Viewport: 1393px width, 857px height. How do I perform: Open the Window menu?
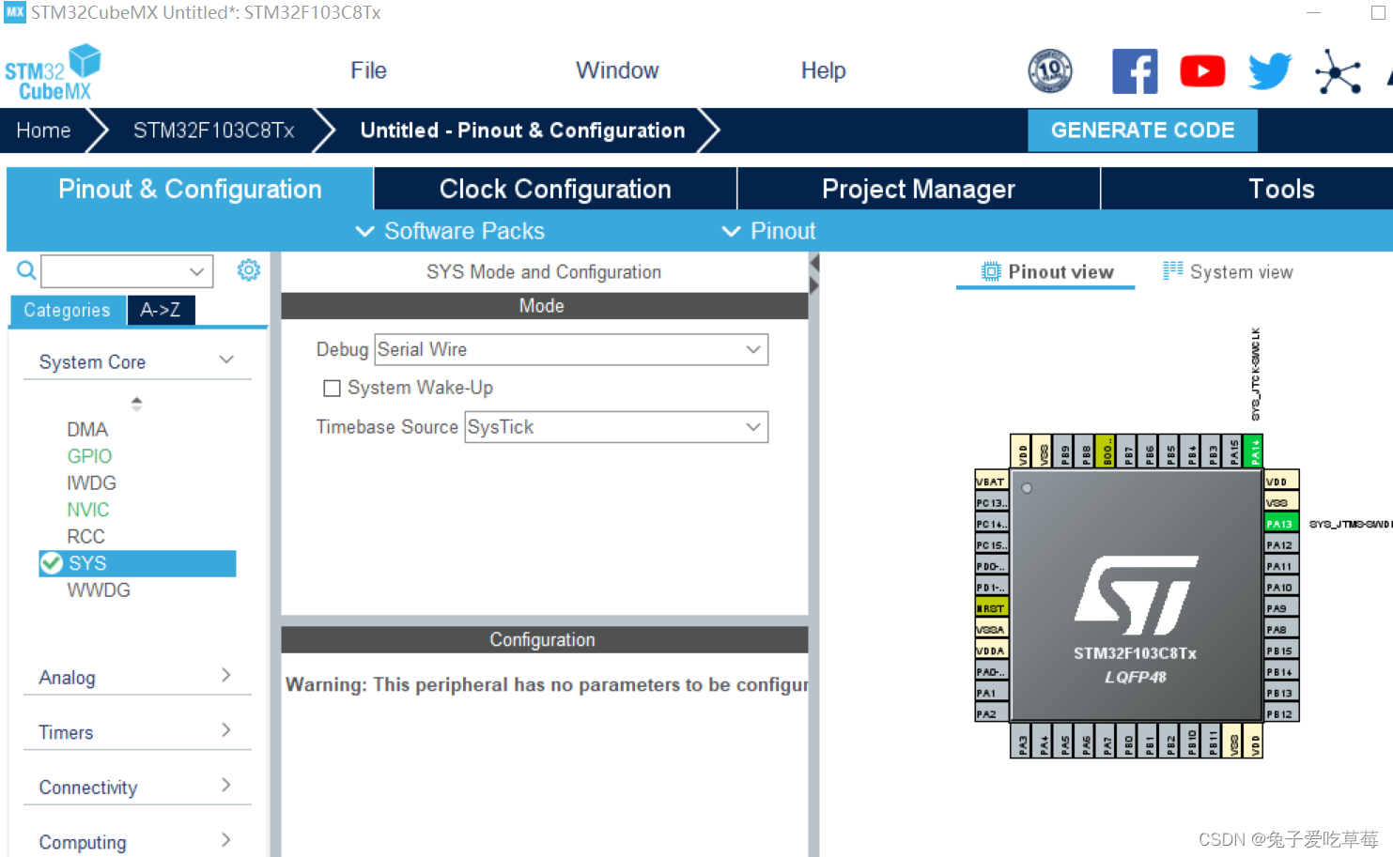(617, 70)
